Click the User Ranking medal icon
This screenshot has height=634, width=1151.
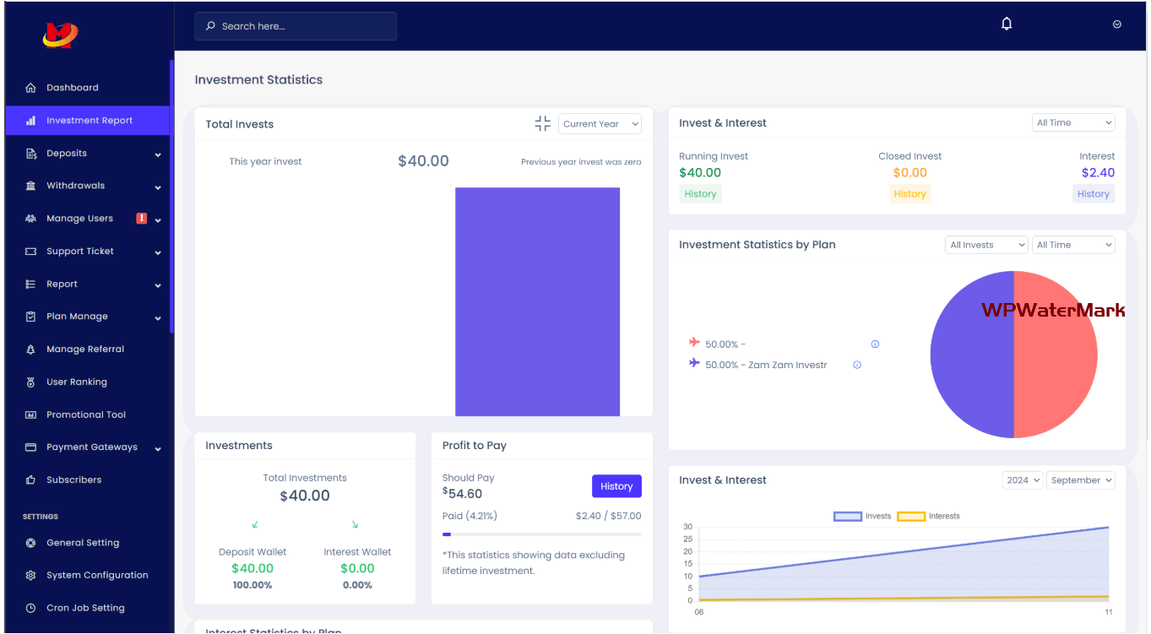coord(31,382)
